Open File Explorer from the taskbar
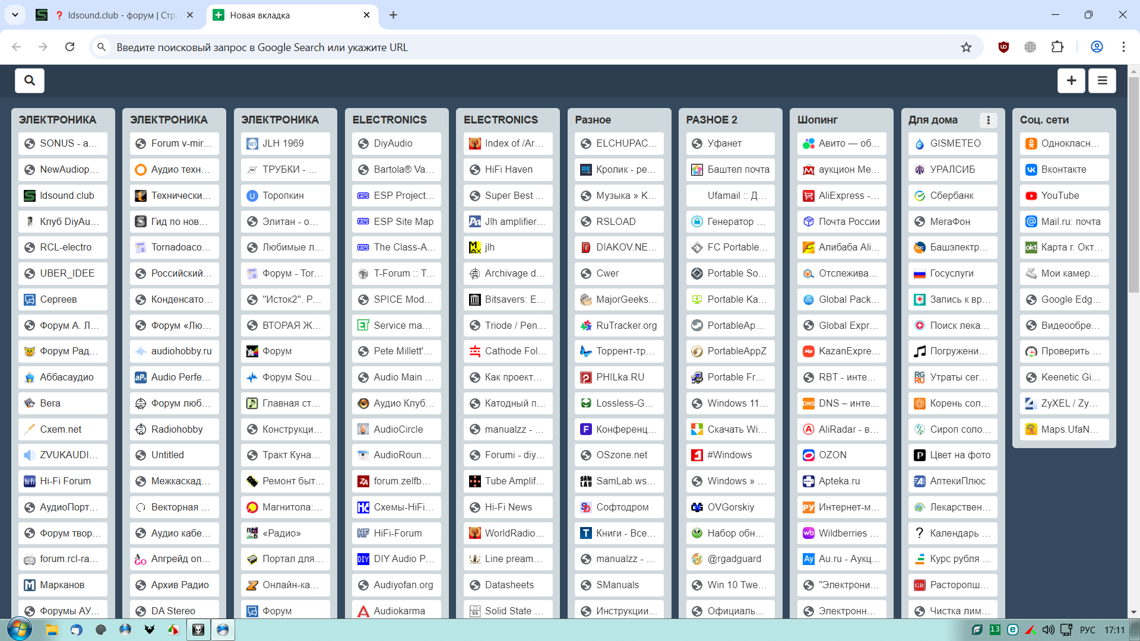1140x641 pixels. pyautogui.click(x=52, y=630)
